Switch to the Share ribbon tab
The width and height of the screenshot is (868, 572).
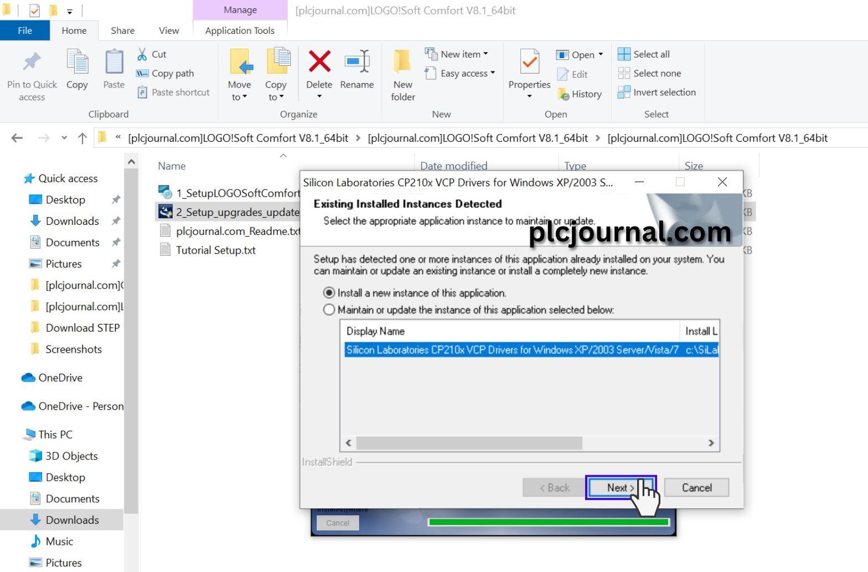pos(123,30)
